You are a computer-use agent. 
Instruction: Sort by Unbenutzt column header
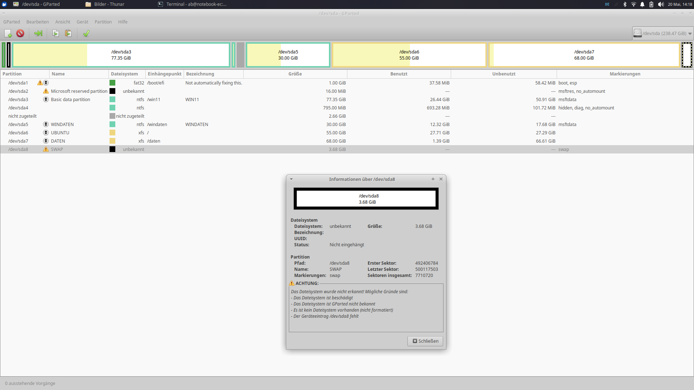point(504,74)
